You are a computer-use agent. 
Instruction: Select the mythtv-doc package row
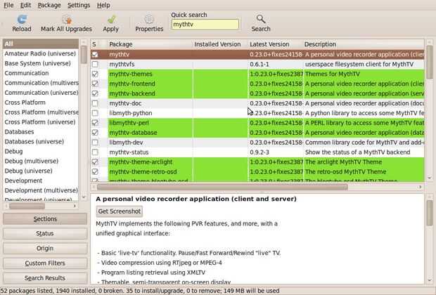coord(257,103)
